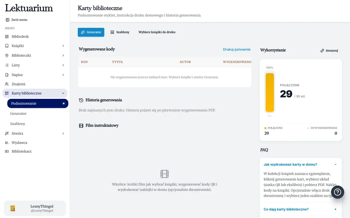Click the @LesnyThingol username handle
Viewport: 350px width, 218px height.
pos(42,211)
